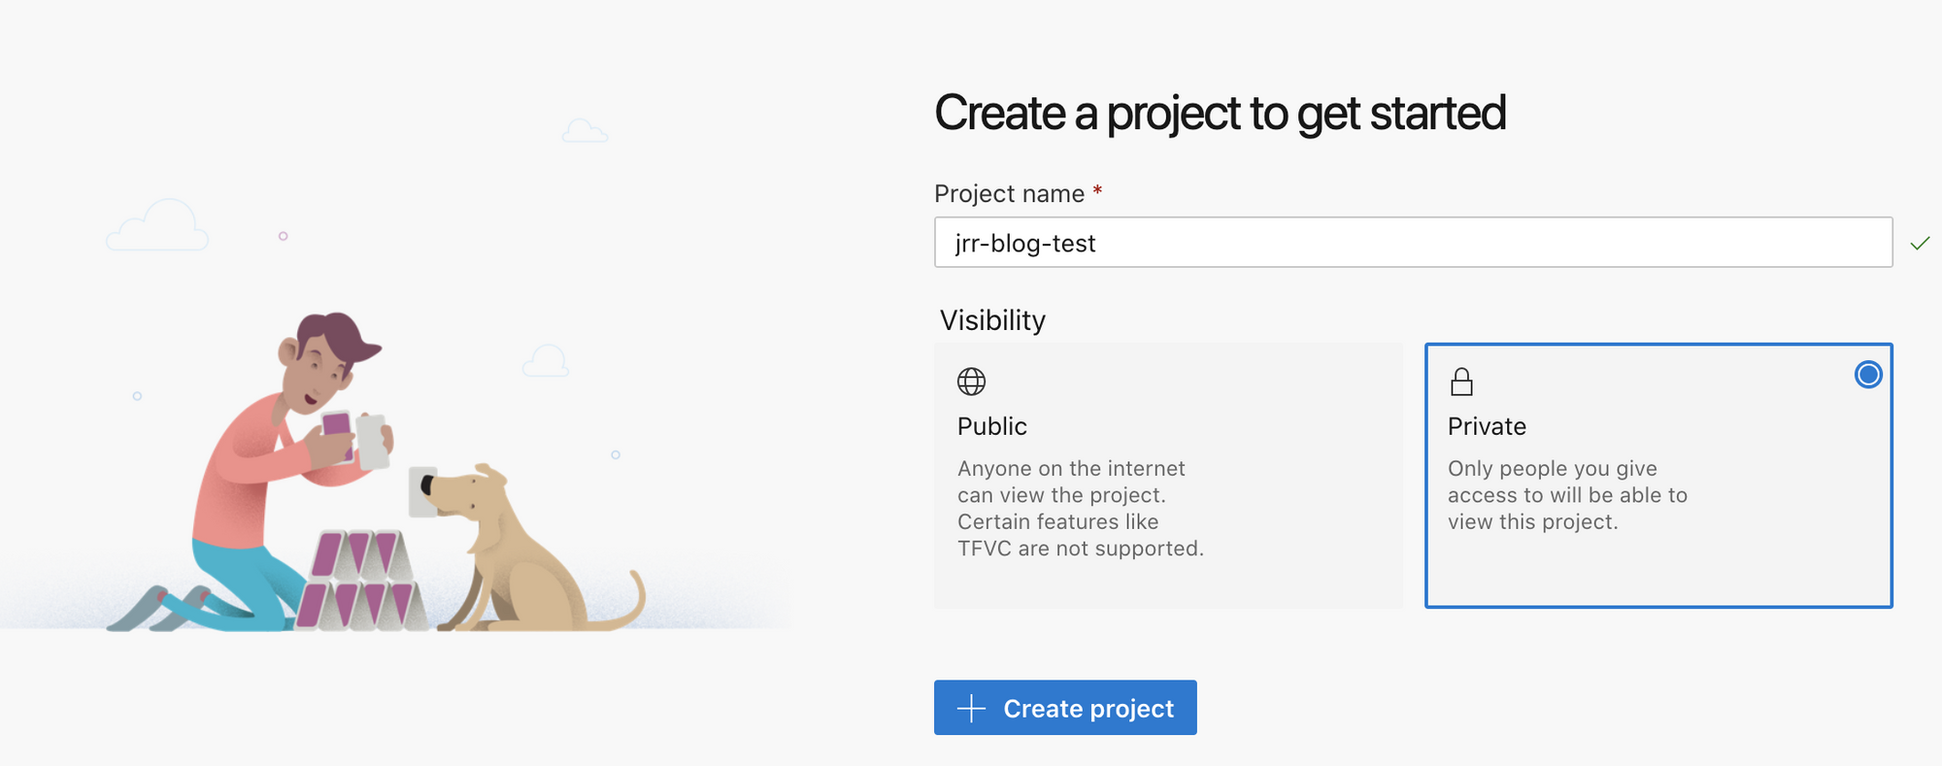Image resolution: width=1942 pixels, height=766 pixels.
Task: Click the Public card title text
Action: click(991, 426)
